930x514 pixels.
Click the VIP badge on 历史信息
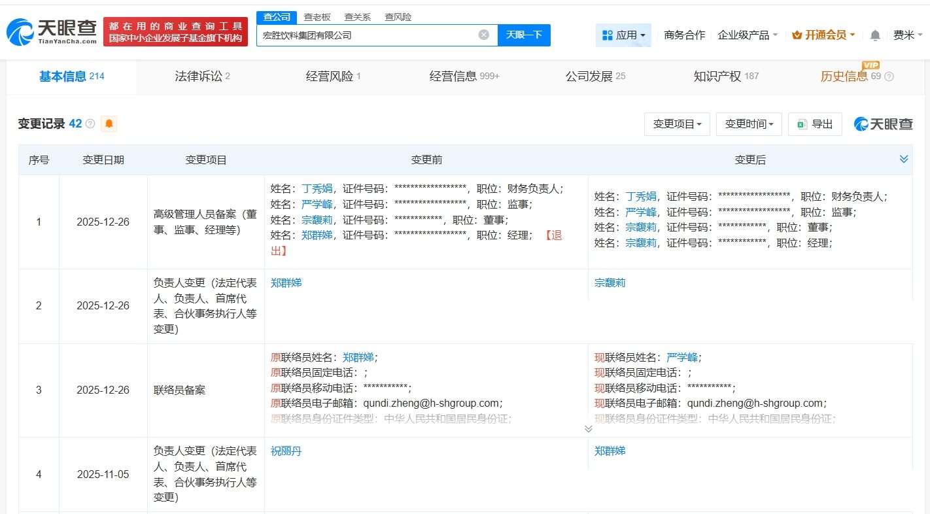pos(870,66)
